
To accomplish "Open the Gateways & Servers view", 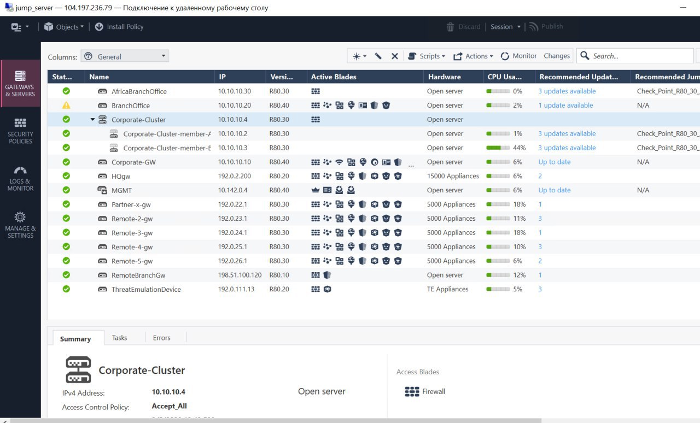I will (x=20, y=83).
